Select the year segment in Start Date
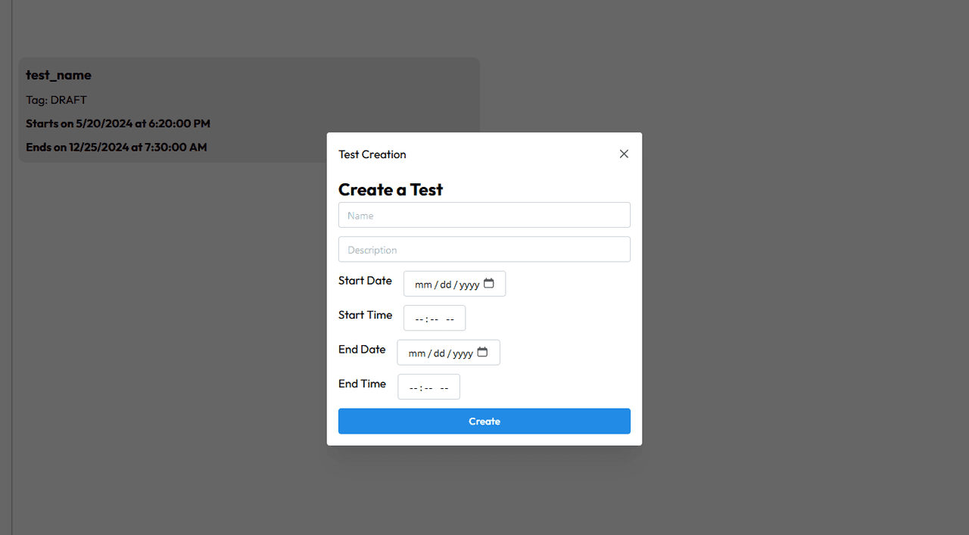 (x=469, y=285)
